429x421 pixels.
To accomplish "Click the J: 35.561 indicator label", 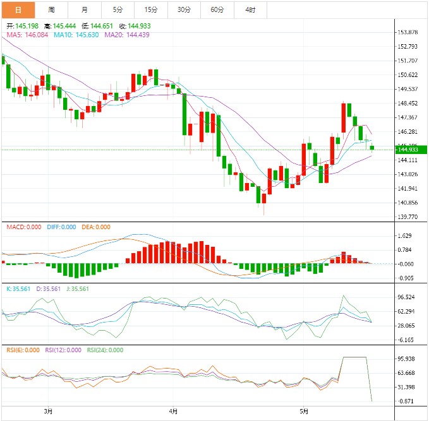I will 78,289.
